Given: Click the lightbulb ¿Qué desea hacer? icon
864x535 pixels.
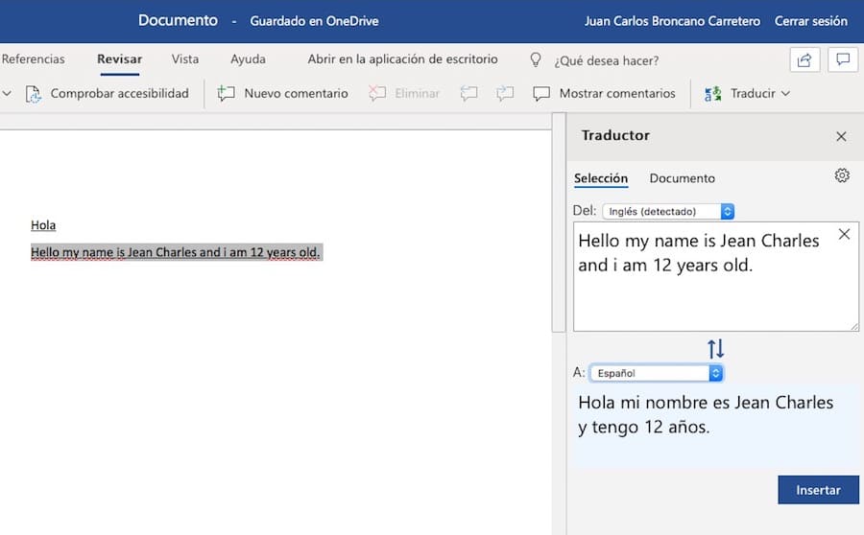Looking at the screenshot, I should coord(537,59).
